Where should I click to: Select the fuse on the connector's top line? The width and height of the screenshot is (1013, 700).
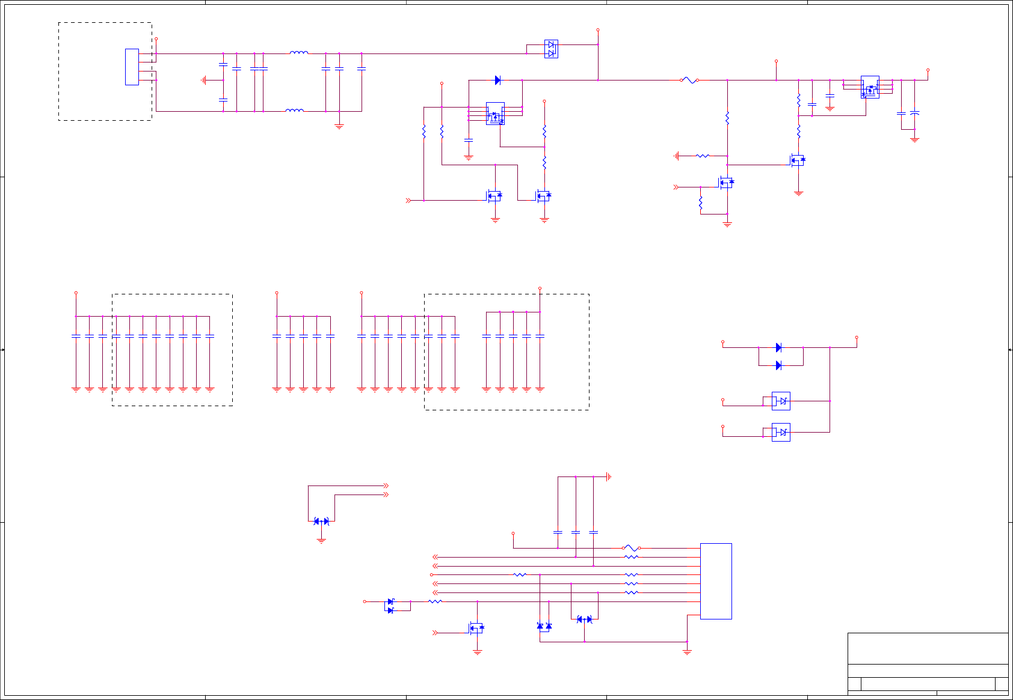pyautogui.click(x=631, y=548)
